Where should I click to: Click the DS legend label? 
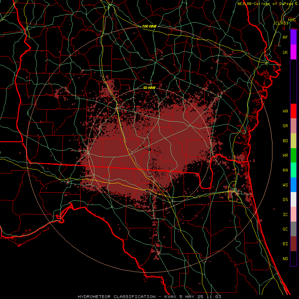coord(285,200)
